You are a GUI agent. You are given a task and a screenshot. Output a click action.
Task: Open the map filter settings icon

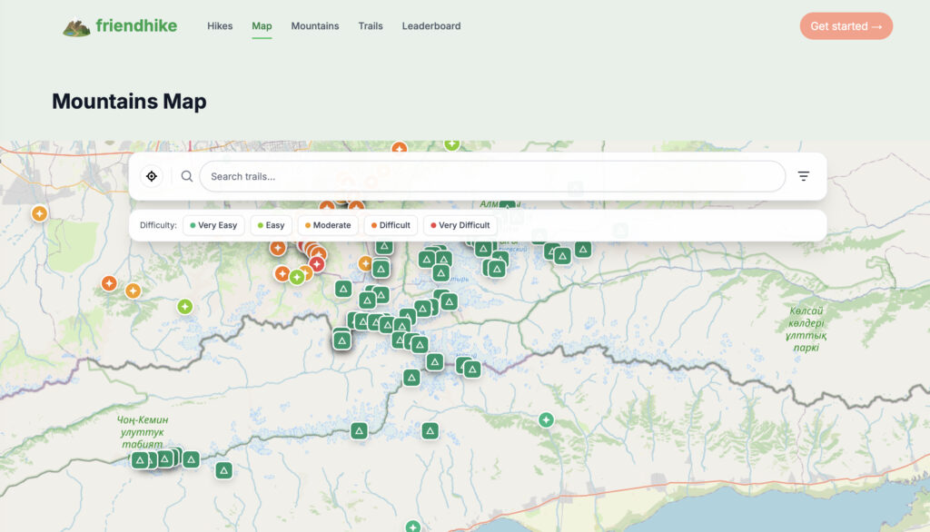803,176
